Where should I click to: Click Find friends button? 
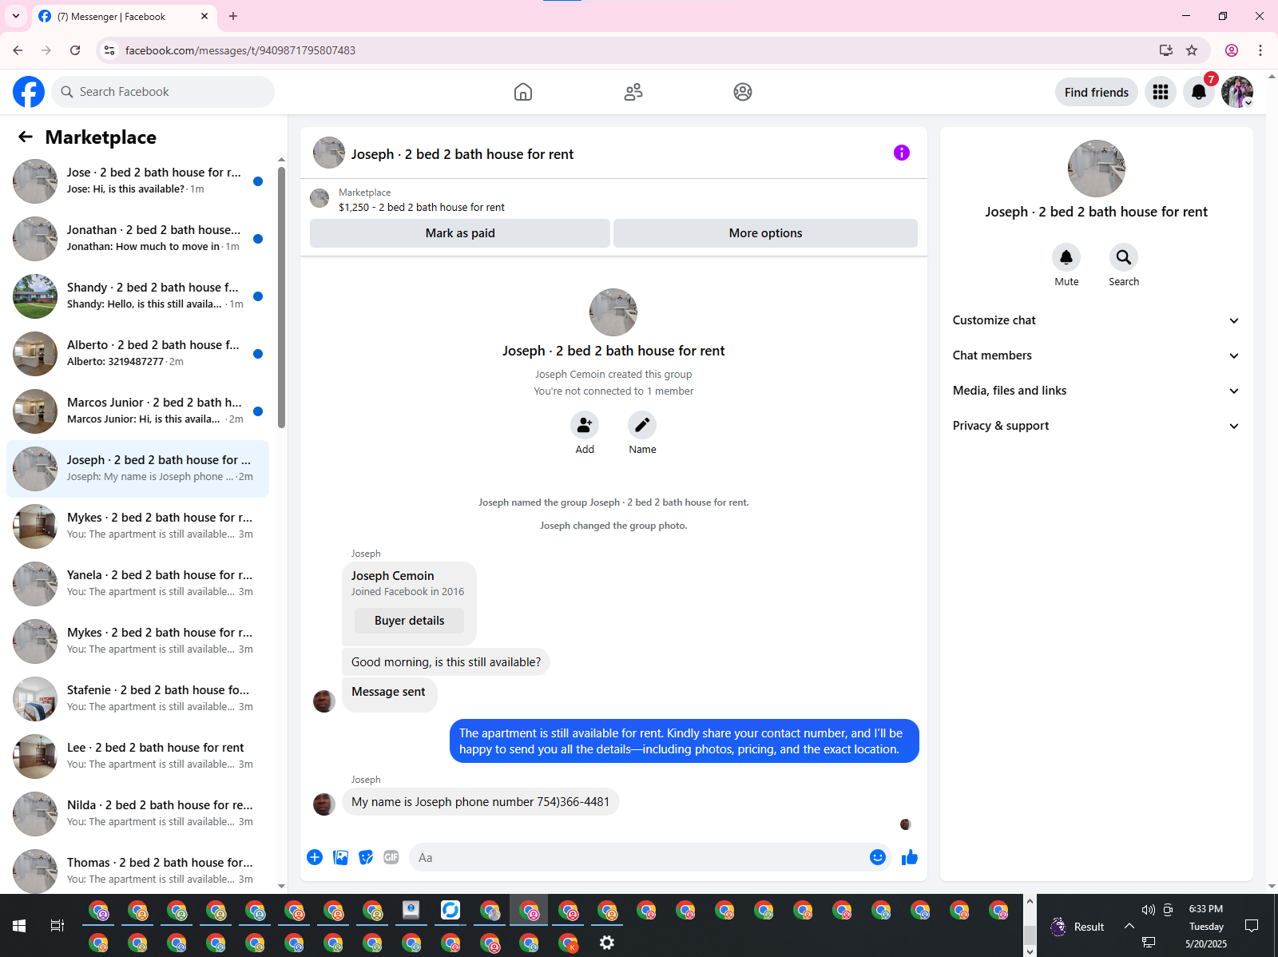(x=1096, y=92)
